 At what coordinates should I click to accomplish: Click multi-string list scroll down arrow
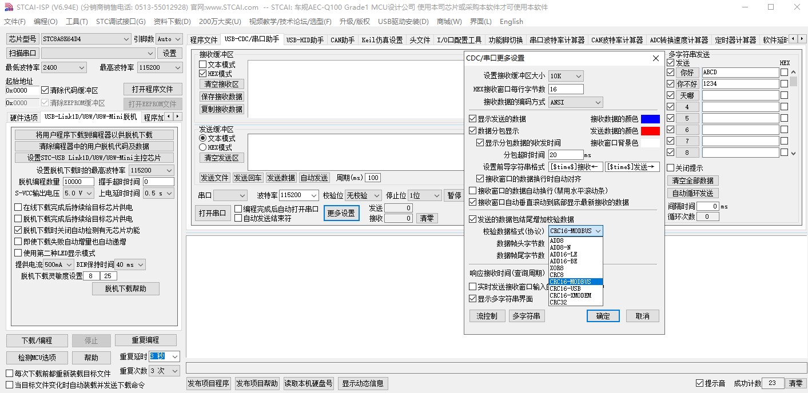[x=793, y=153]
